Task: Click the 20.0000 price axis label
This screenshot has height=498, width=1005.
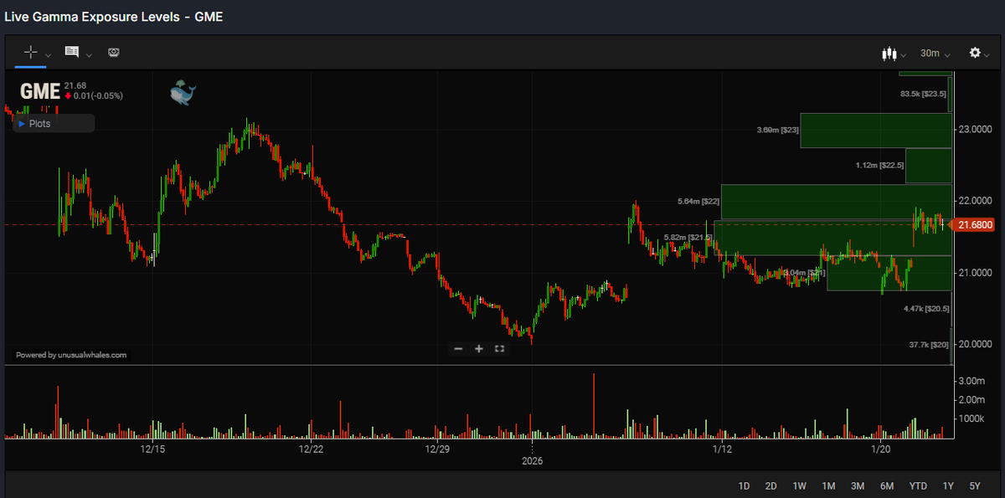Action: pos(977,345)
